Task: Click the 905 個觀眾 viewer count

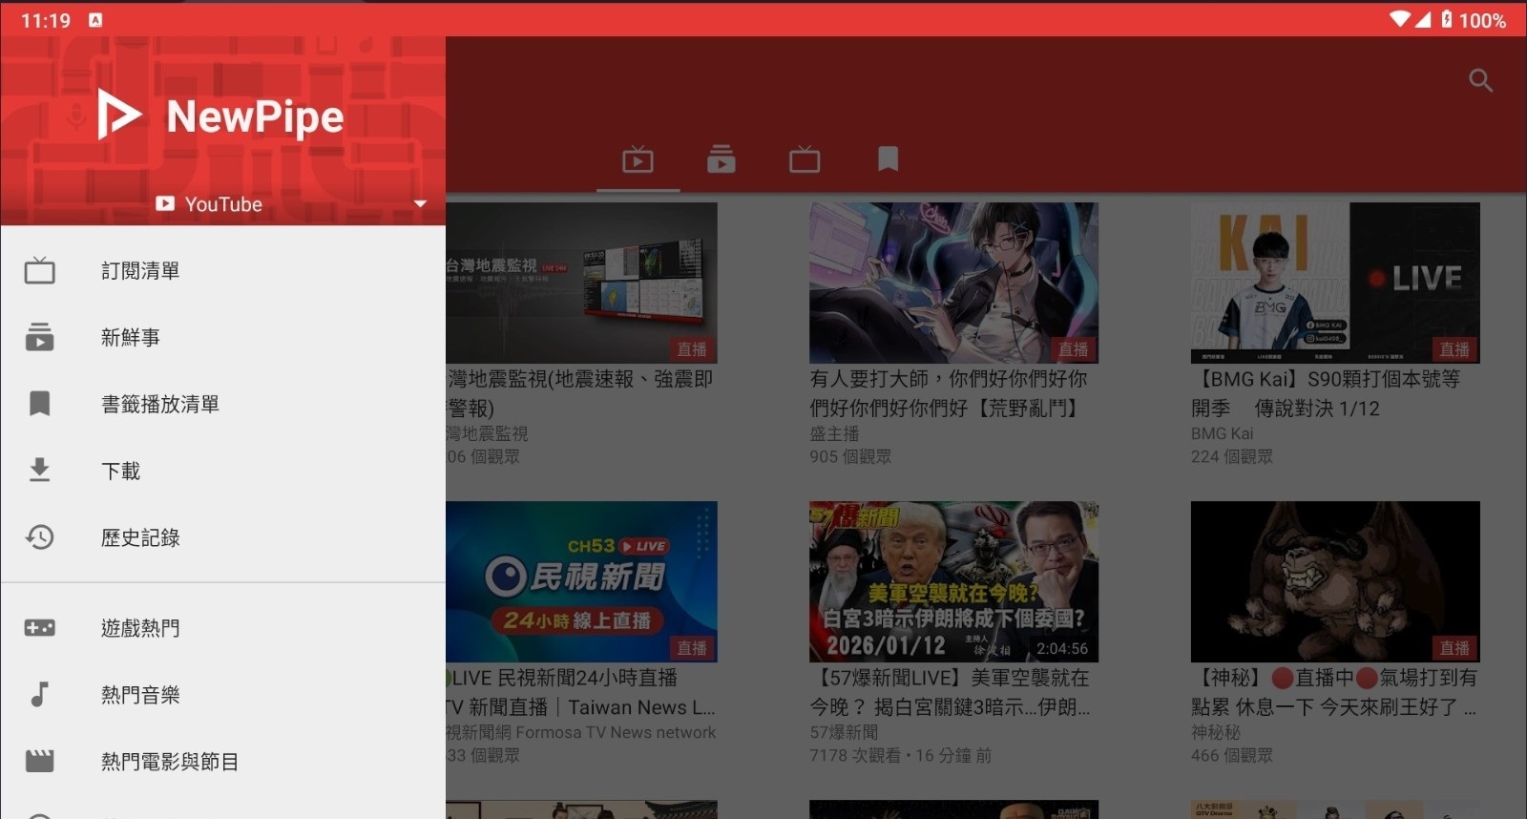Action: (850, 456)
